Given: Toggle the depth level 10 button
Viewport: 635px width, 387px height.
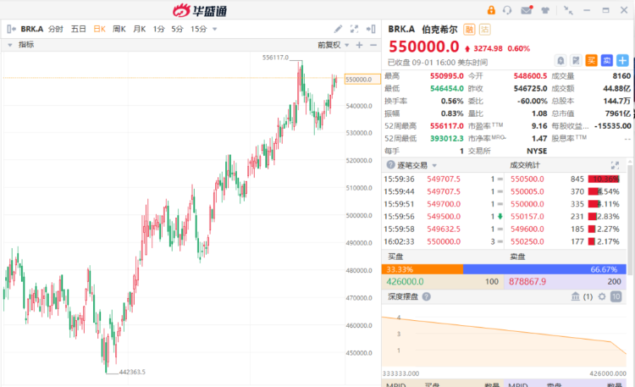Looking at the screenshot, I should [x=616, y=296].
